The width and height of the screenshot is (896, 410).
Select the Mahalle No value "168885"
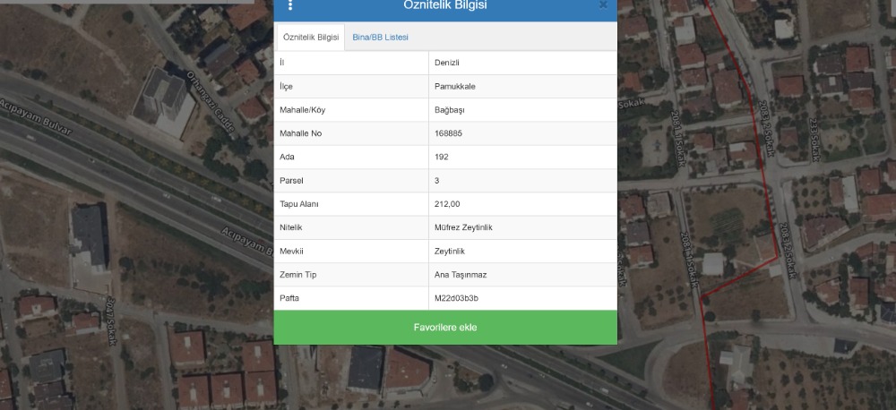[449, 133]
